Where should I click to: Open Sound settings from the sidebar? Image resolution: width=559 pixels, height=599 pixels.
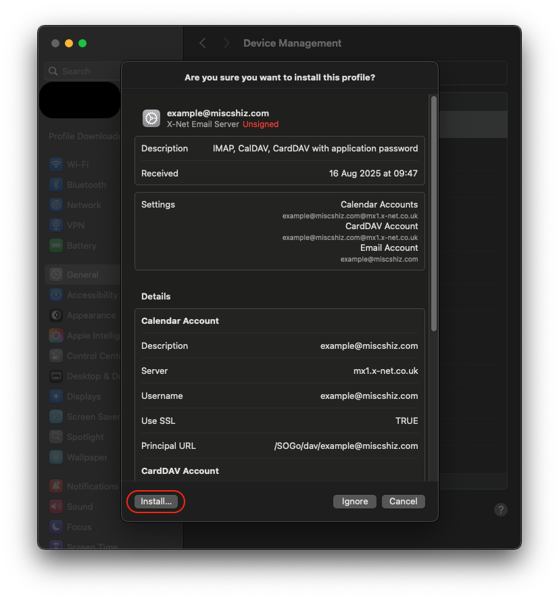pyautogui.click(x=55, y=506)
